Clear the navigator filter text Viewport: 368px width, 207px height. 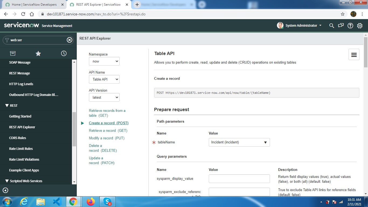[70, 40]
